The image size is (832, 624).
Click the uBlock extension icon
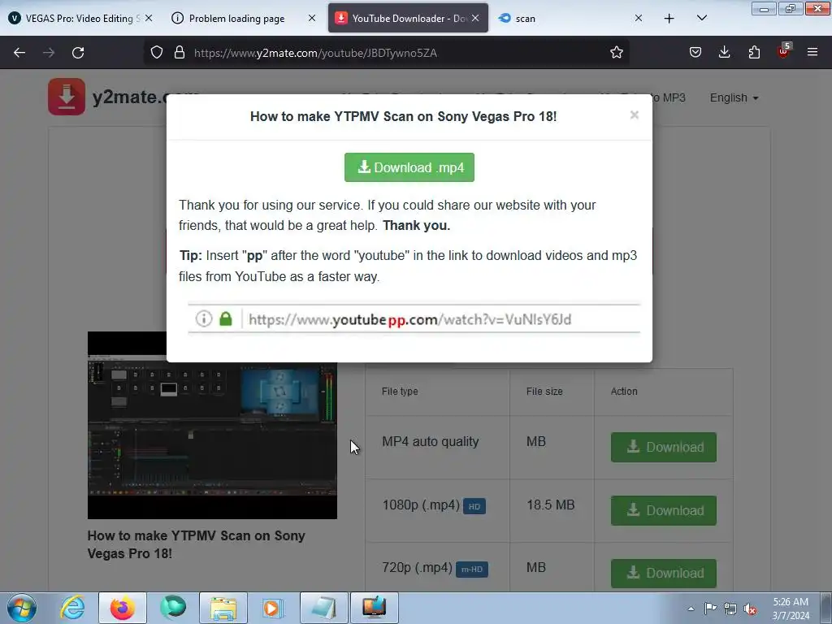tap(784, 51)
